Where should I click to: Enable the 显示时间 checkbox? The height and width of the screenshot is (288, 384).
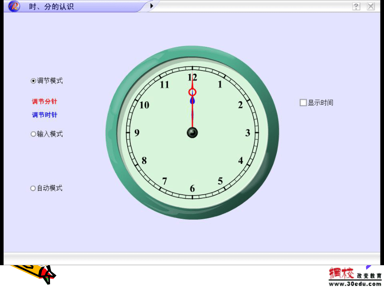pos(303,102)
